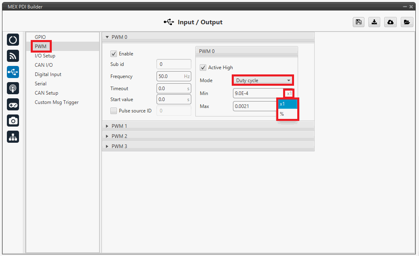Select the GPIO menu item
419x256 pixels.
(x=40, y=37)
